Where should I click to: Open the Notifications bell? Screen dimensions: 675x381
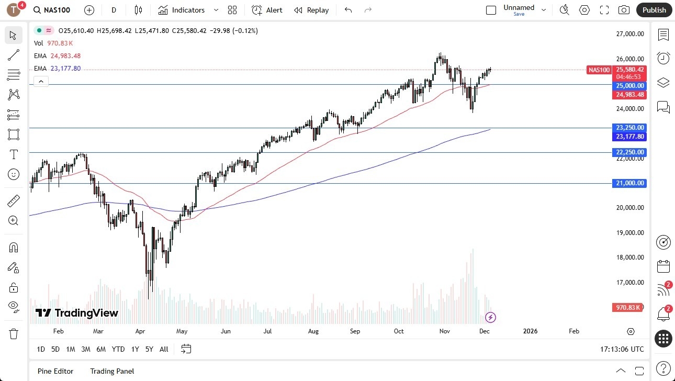click(663, 313)
